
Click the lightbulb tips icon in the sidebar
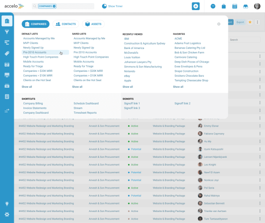(7, 204)
